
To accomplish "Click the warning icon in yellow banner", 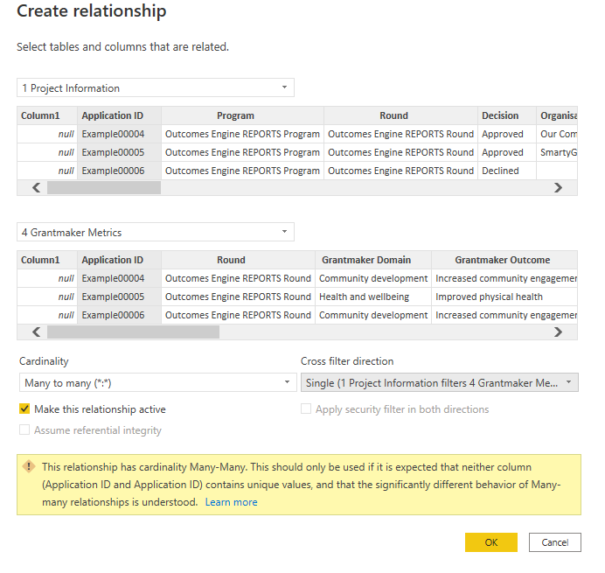I will pyautogui.click(x=29, y=467).
